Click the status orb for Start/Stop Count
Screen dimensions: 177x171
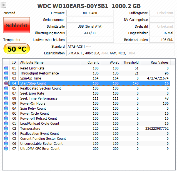point(6,83)
